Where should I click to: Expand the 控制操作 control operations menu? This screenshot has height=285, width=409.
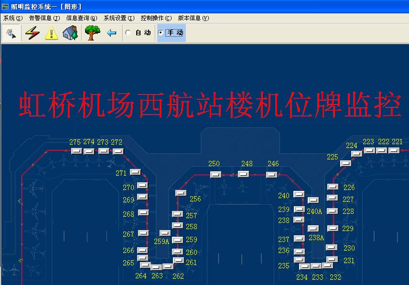point(156,18)
